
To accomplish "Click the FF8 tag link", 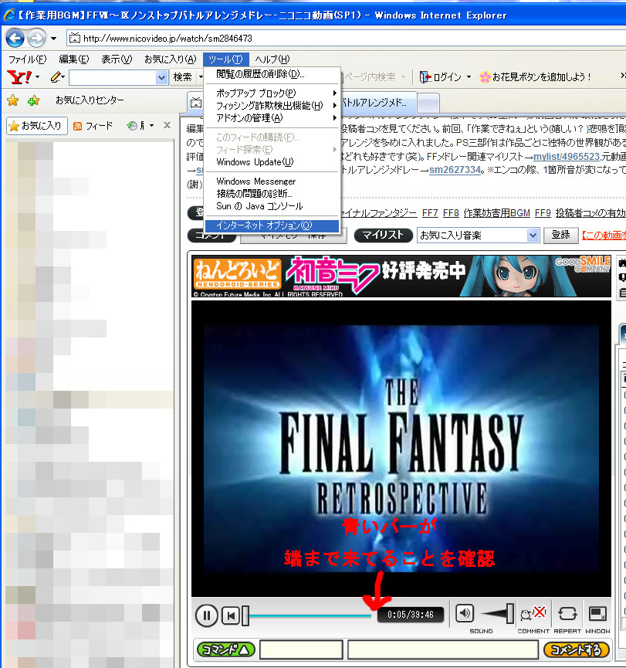I will click(x=451, y=213).
